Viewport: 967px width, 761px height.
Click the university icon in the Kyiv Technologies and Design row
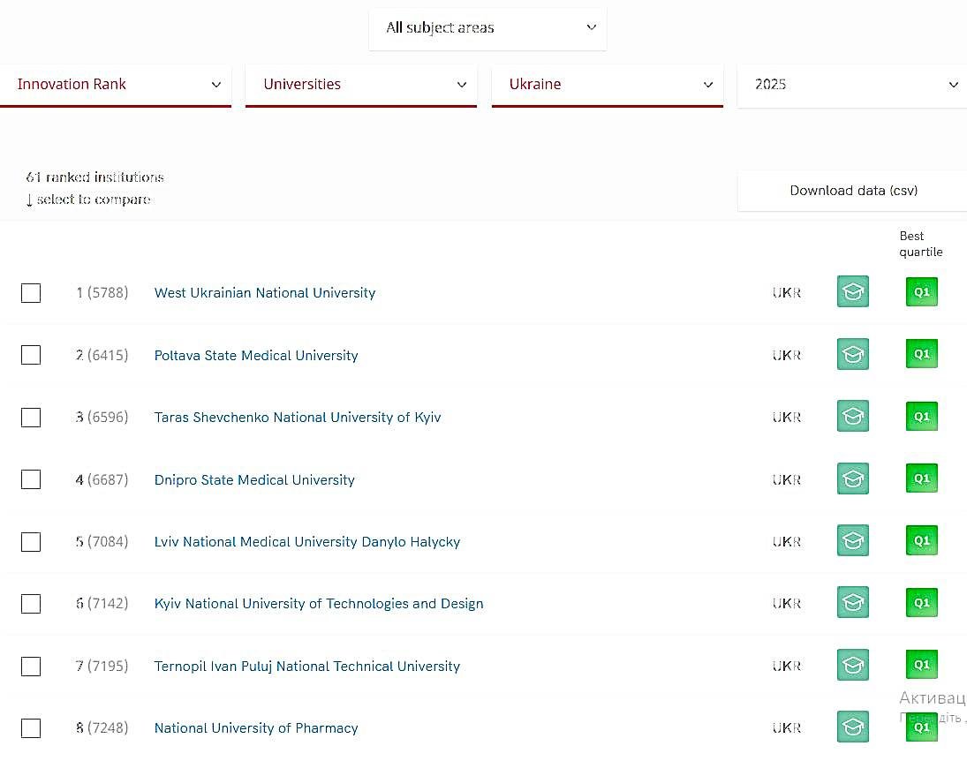tap(853, 602)
